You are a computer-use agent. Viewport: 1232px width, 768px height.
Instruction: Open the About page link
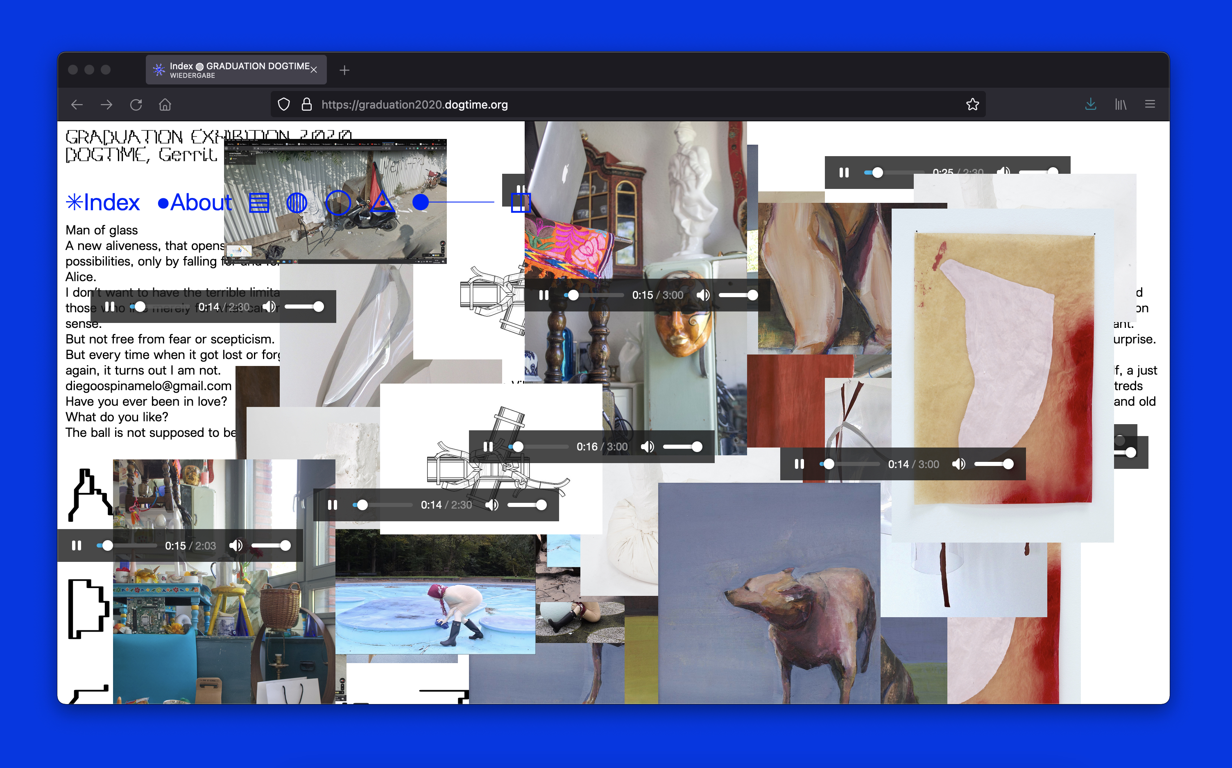coord(195,203)
